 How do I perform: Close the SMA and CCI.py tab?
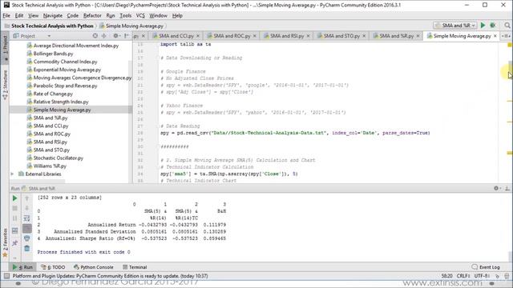point(198,36)
